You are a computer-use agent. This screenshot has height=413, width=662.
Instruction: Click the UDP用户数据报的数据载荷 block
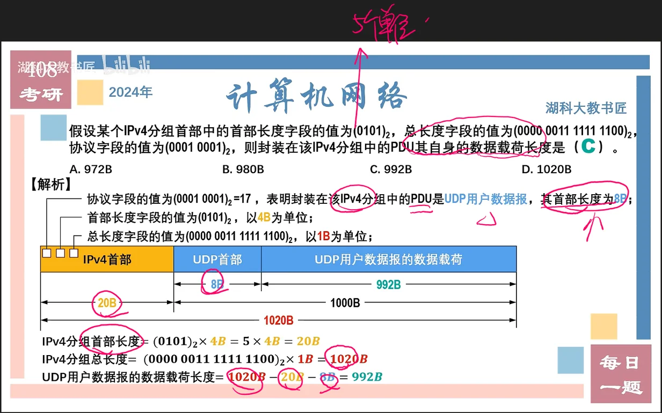tap(388, 260)
